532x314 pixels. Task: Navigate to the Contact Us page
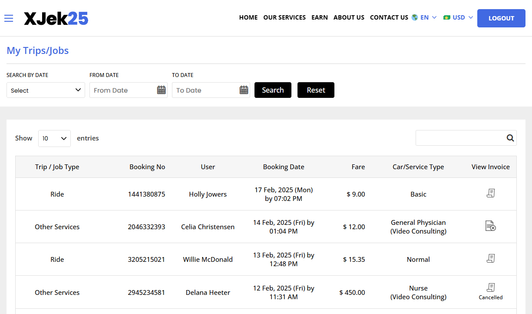[389, 18]
